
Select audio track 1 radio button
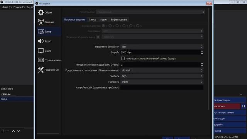point(103,26)
